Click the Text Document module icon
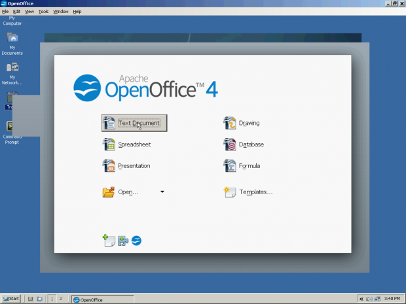Screen dimensions: 406x304 pos(109,123)
